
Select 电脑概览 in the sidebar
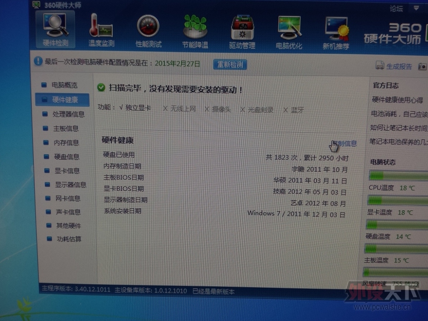(64, 85)
